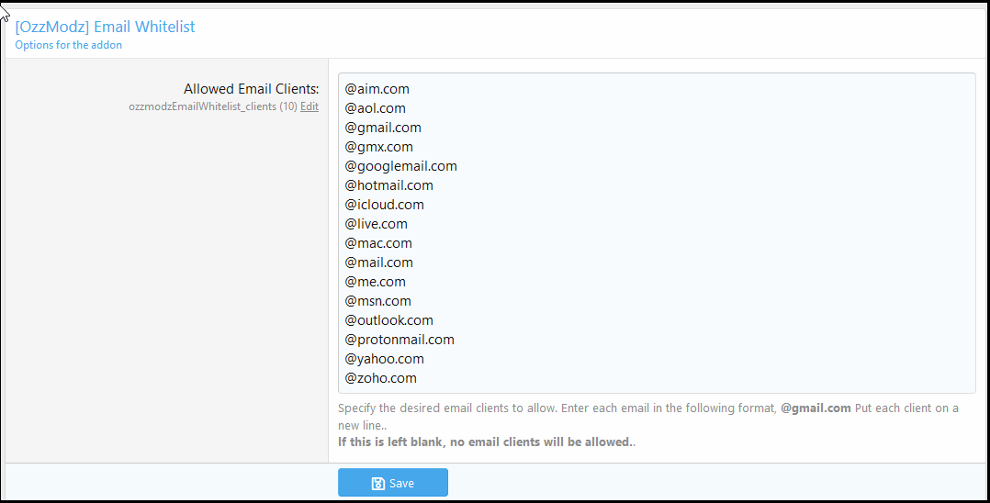The image size is (990, 503).
Task: Click the @aim.com line in the textarea
Action: [377, 89]
